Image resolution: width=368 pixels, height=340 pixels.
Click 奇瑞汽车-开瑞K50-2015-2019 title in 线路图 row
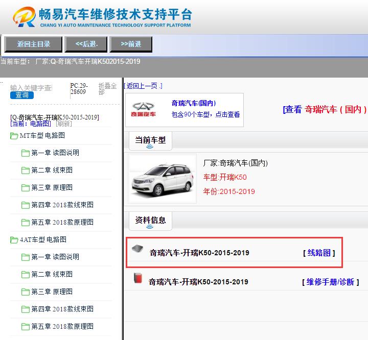click(199, 253)
